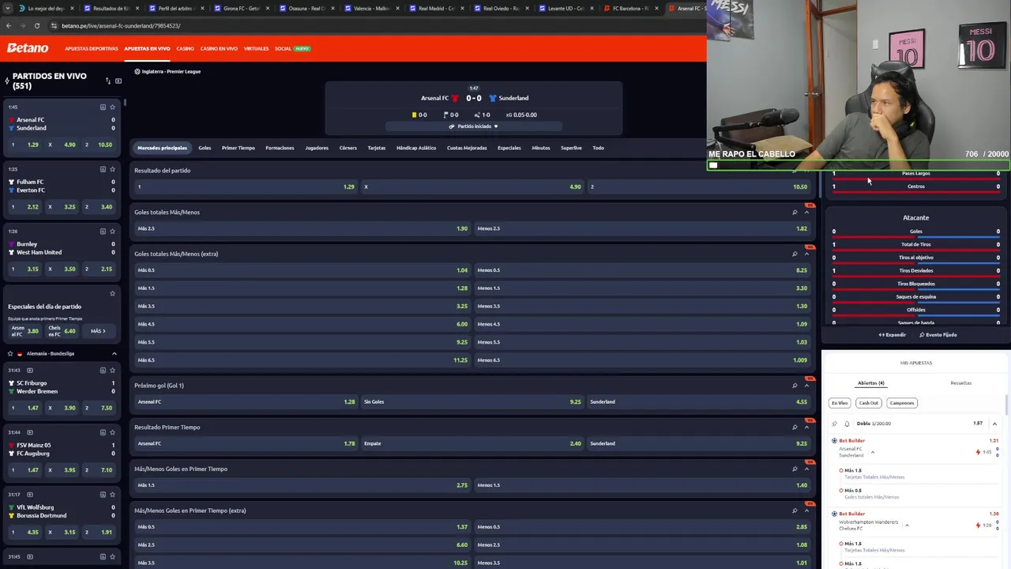The height and width of the screenshot is (569, 1011).
Task: Favorite the Alemania - Bundesliga league
Action: click(x=10, y=353)
